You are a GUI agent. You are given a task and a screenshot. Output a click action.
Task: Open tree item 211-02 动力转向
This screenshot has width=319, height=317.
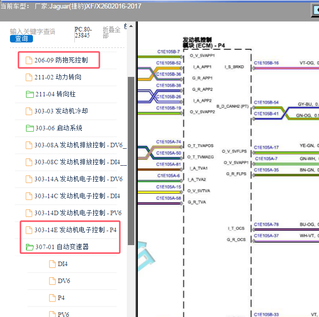click(58, 77)
